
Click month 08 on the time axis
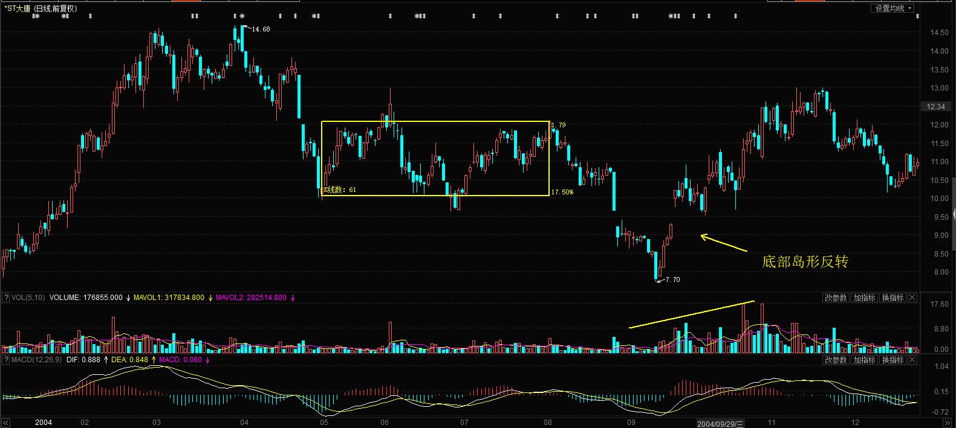[547, 423]
